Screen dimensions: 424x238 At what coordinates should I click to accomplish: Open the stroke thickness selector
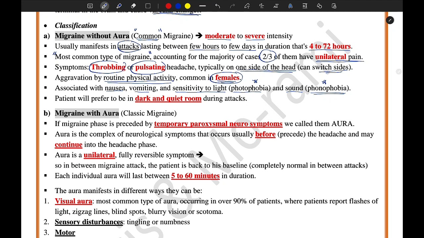click(202, 6)
